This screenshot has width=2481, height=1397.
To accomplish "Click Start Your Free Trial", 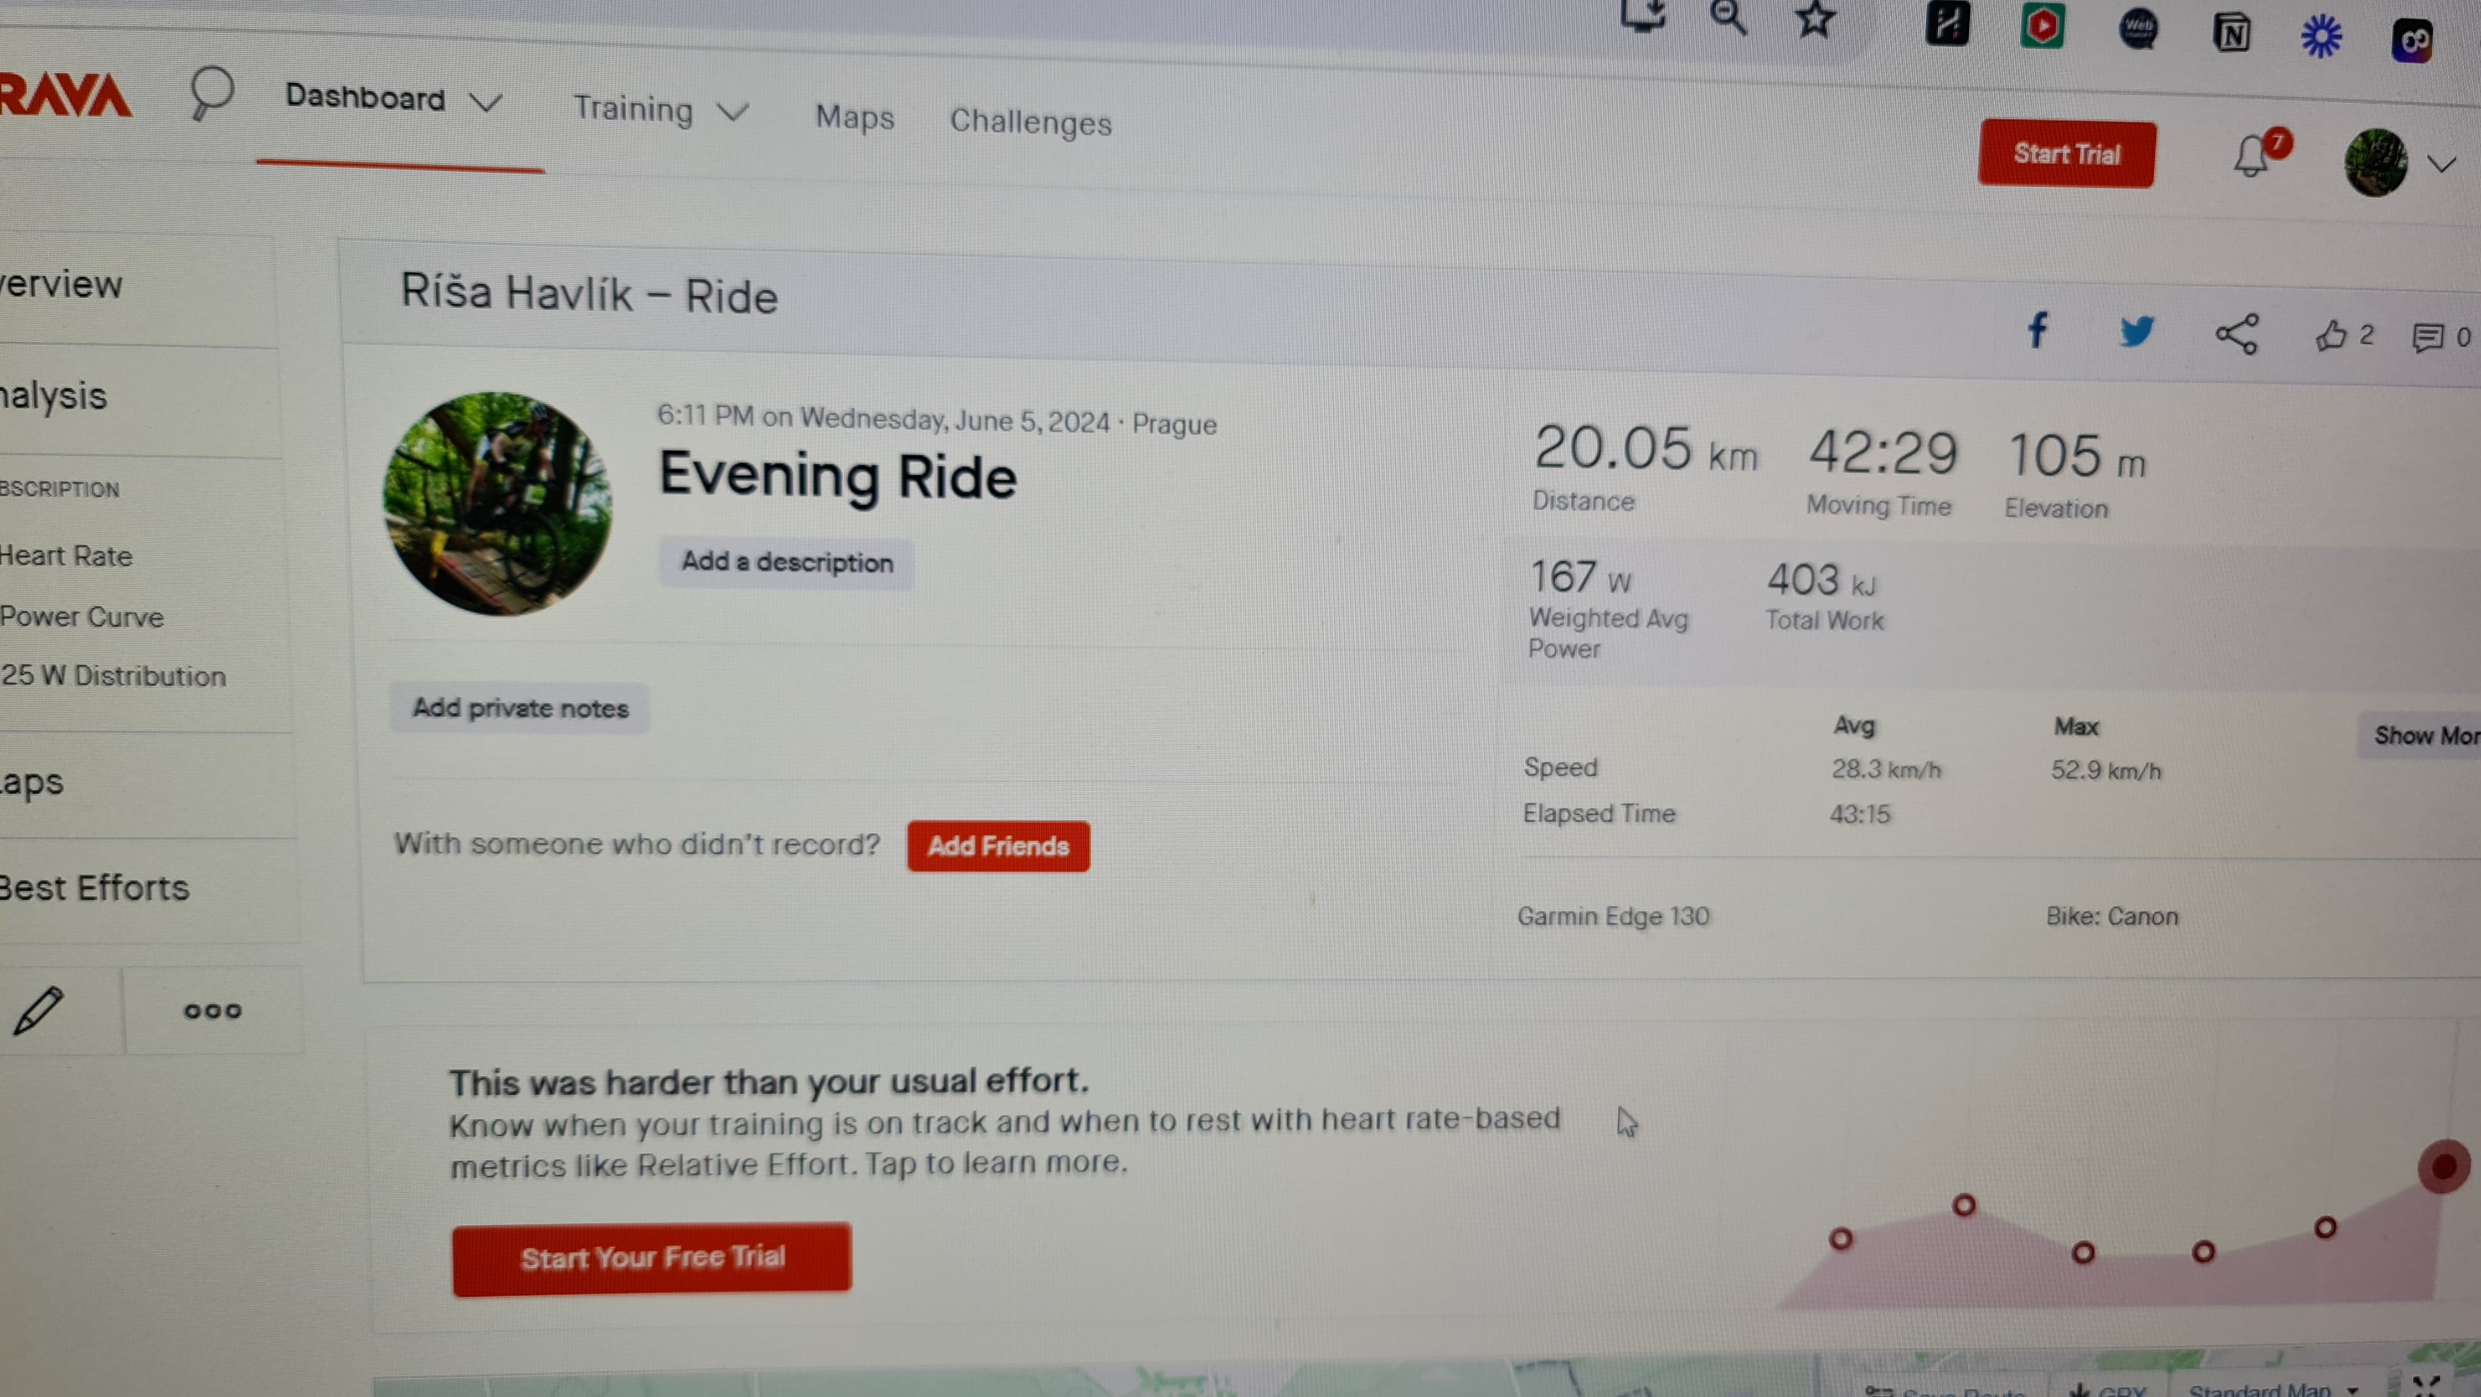I will (652, 1258).
